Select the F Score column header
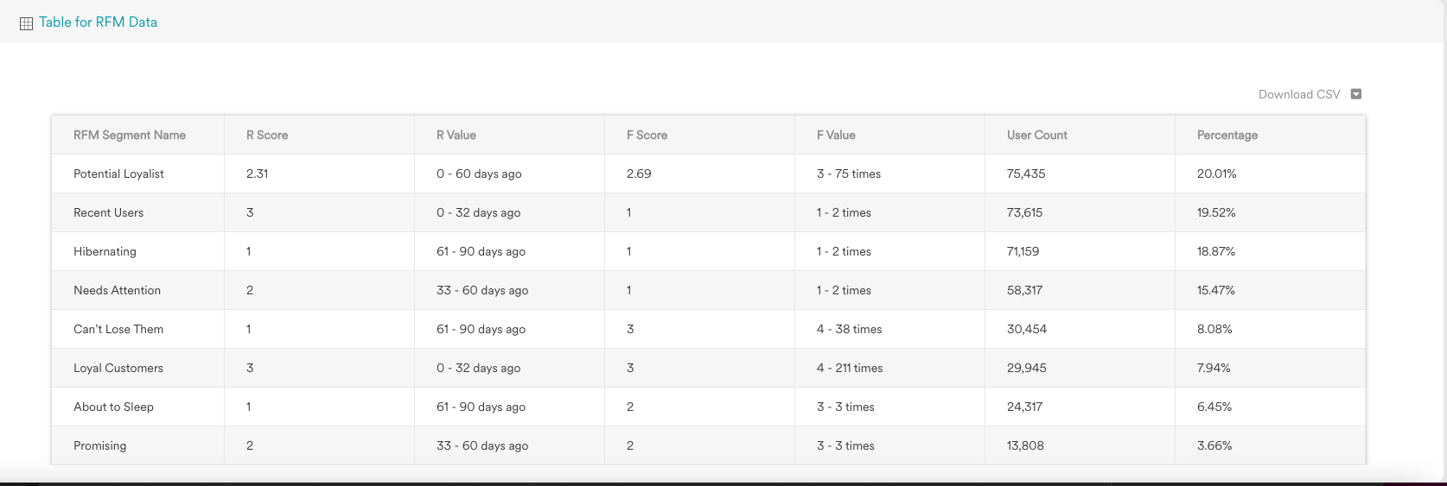Viewport: 1447px width, 486px height. 647,136
